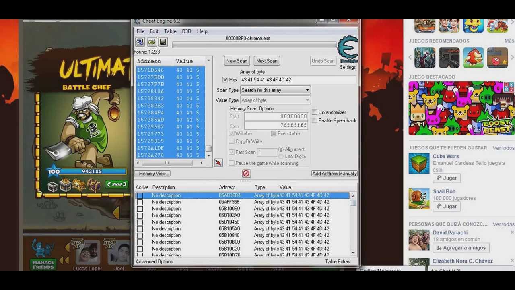Toggle the Writable checkbox
The width and height of the screenshot is (515, 290).
coord(231,133)
